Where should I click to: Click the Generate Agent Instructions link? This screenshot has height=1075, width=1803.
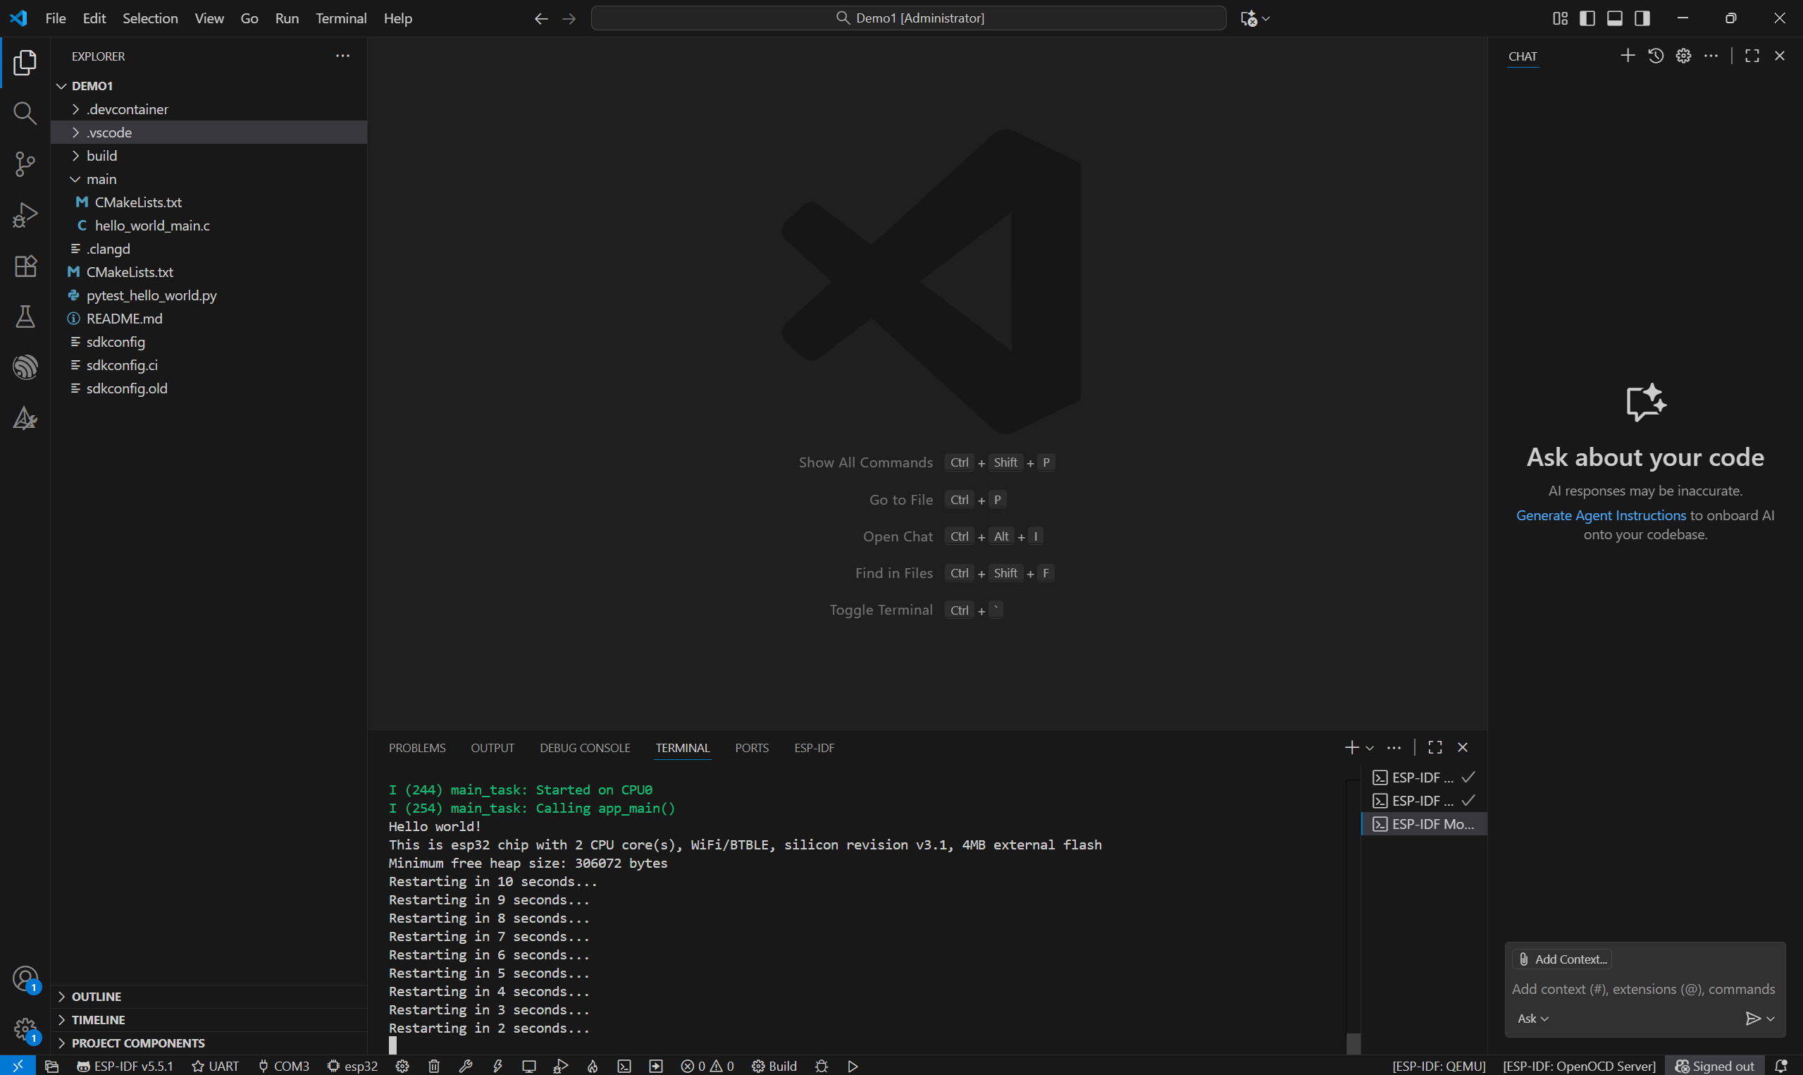coord(1600,515)
